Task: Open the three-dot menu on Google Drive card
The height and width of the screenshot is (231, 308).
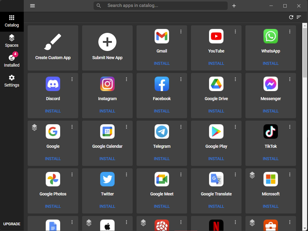Action: point(235,79)
